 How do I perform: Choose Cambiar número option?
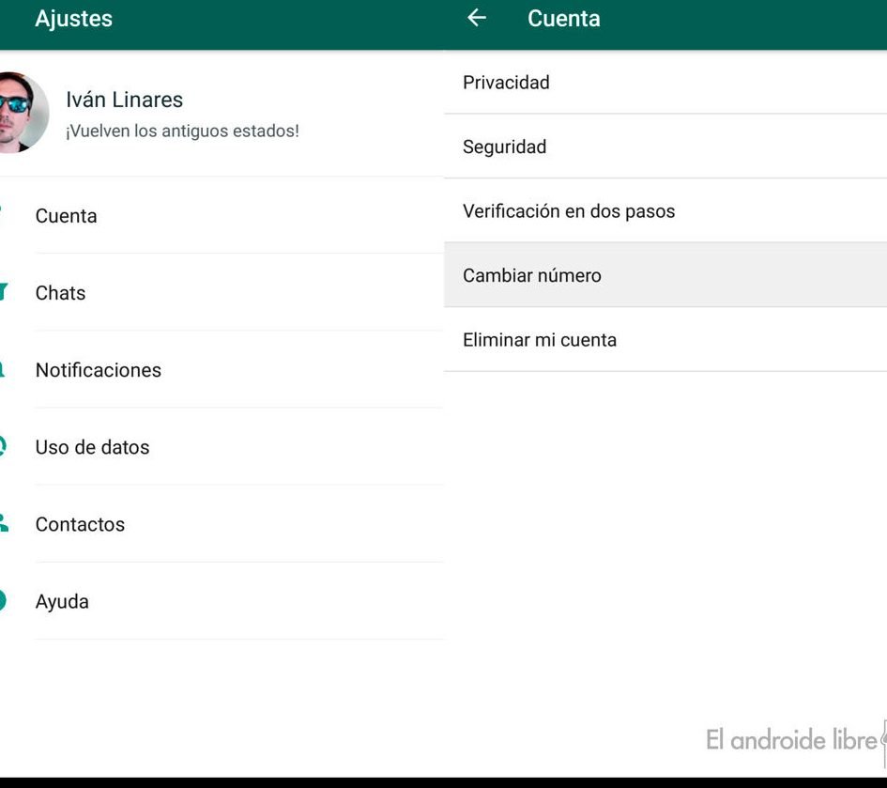[531, 275]
